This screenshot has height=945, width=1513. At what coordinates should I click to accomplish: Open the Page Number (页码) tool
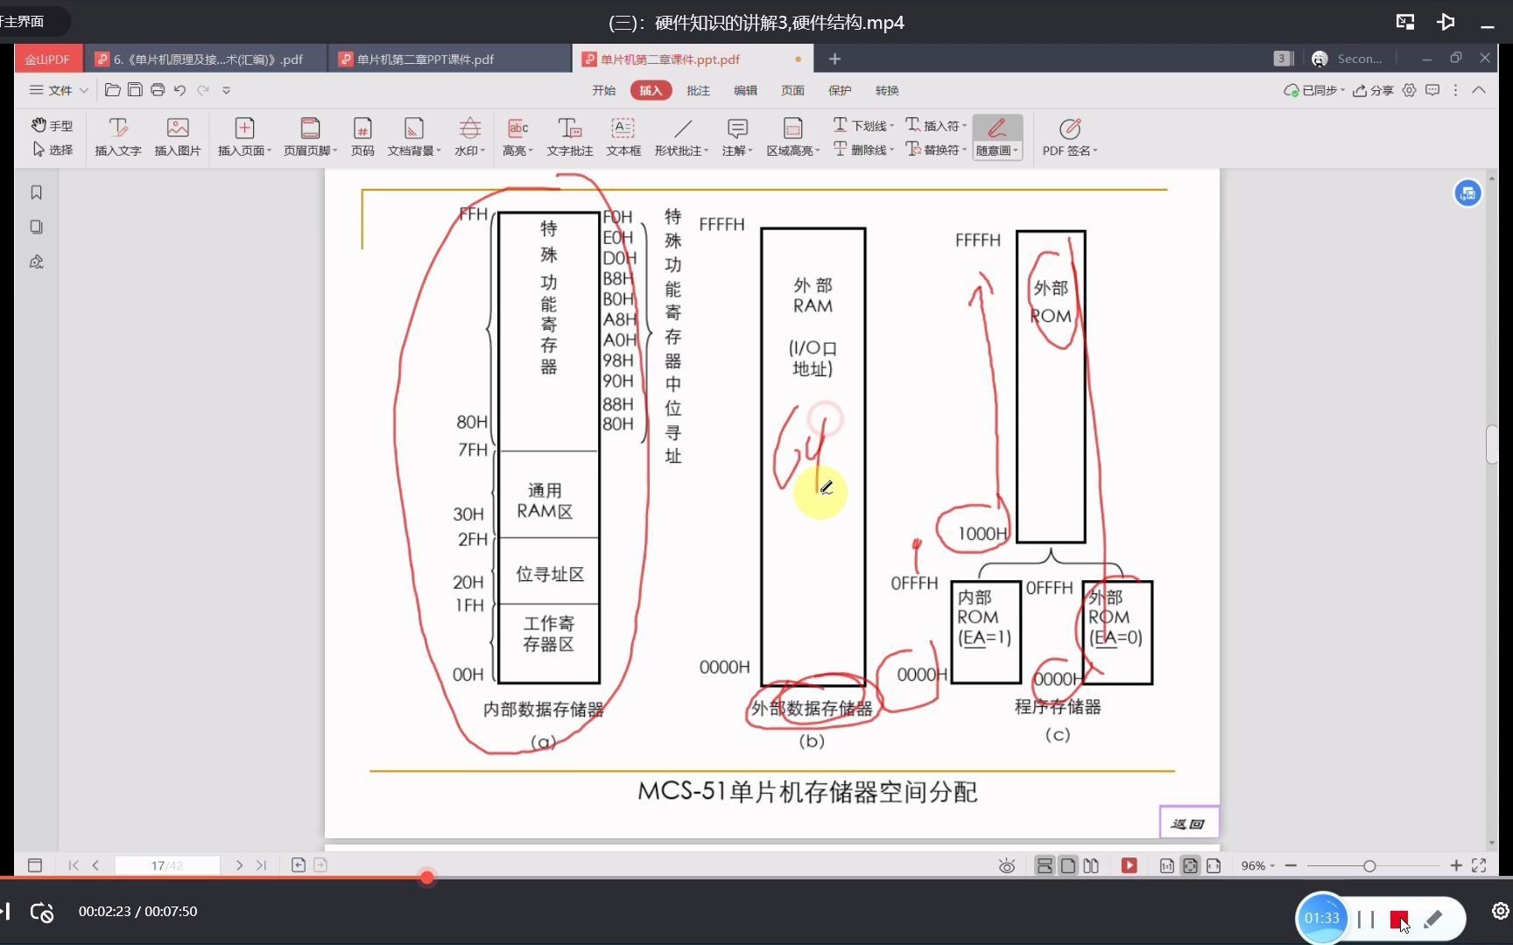362,136
